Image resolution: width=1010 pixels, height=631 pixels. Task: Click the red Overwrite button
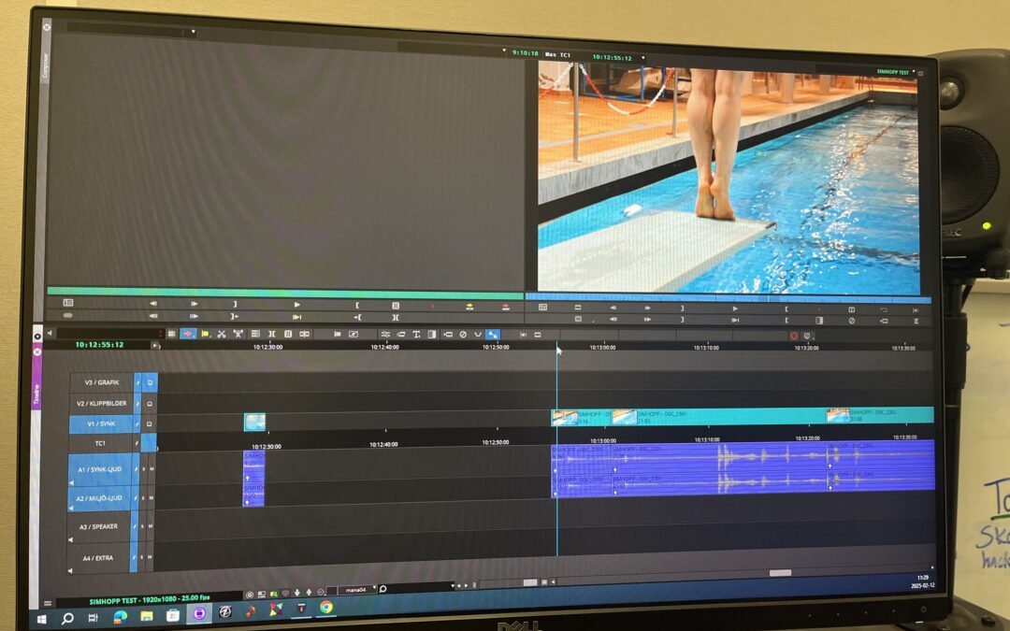click(506, 306)
